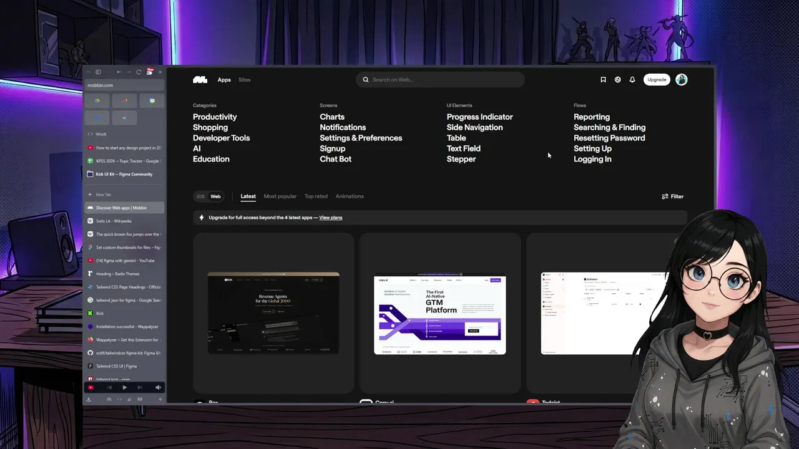
Task: Open the Charts screens link
Action: 332,117
